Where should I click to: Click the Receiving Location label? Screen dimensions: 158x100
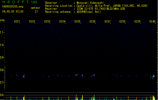(59, 6)
